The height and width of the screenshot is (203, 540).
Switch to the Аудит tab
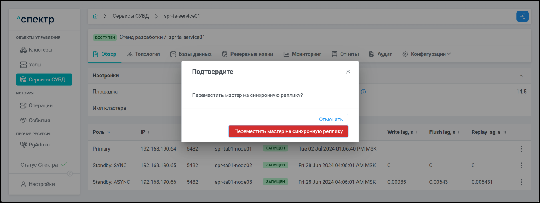tap(381, 54)
